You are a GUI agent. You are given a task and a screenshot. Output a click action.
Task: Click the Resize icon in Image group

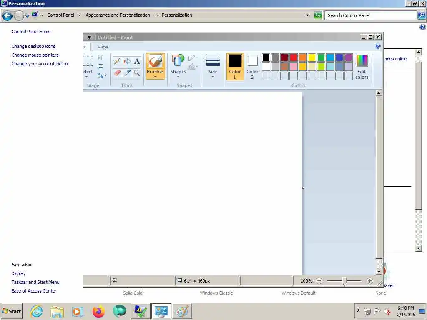100,67
